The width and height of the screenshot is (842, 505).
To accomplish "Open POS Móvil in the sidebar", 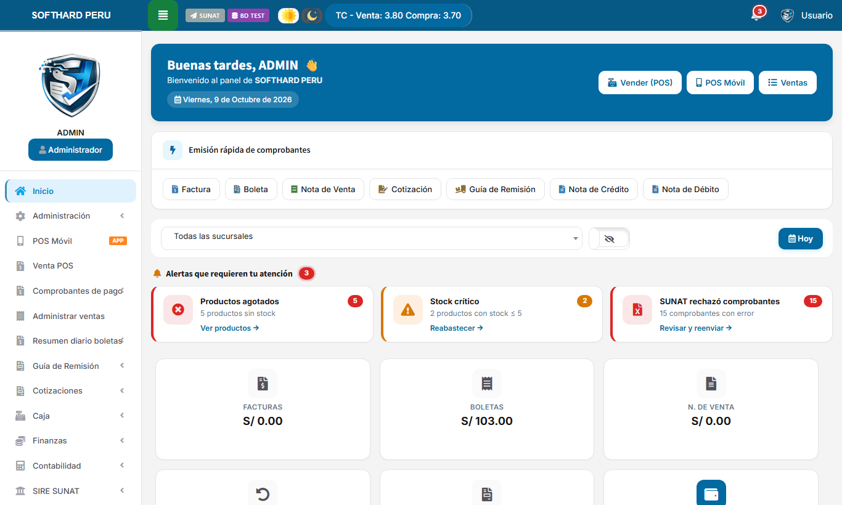I will click(x=71, y=241).
